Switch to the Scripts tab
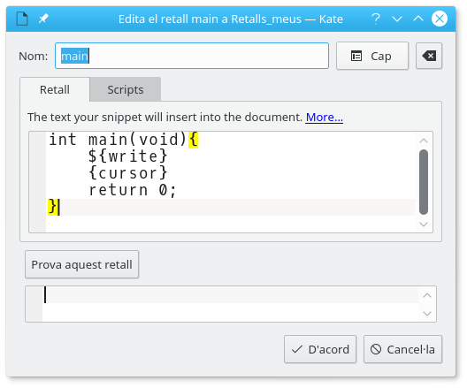Screen dimensions: 467x388 pyautogui.click(x=126, y=89)
